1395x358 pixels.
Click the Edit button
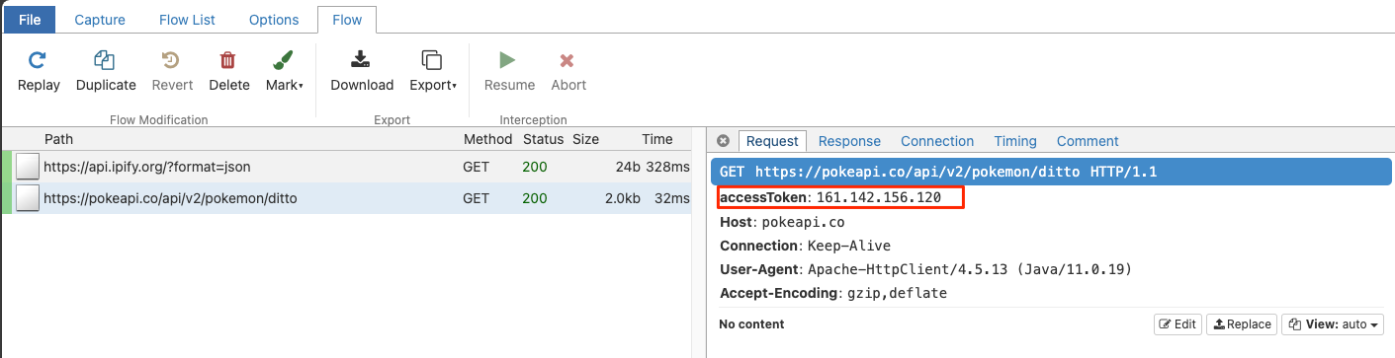coord(1177,324)
